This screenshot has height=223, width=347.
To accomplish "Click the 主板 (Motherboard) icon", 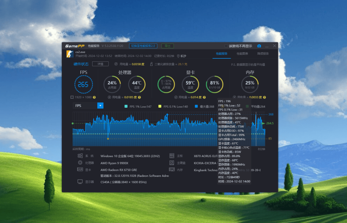I will click(172, 156).
